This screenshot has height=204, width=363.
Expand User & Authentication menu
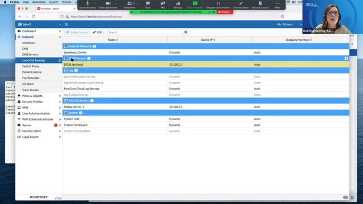(39, 113)
